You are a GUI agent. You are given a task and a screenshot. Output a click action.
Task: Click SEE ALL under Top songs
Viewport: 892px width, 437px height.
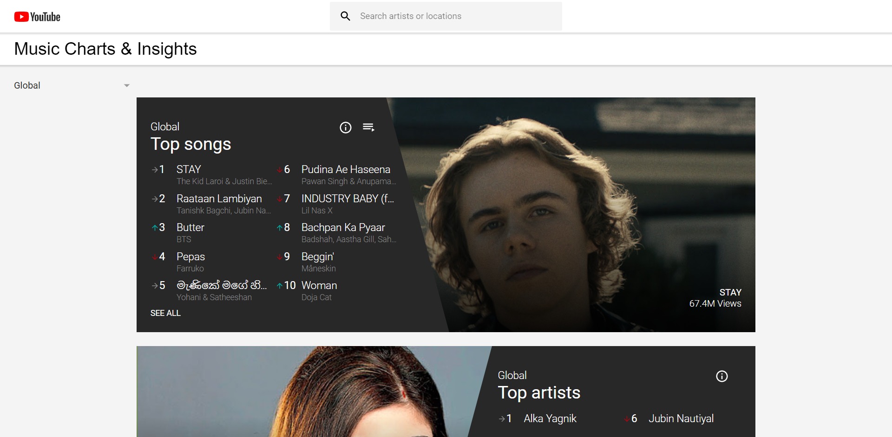click(x=165, y=313)
